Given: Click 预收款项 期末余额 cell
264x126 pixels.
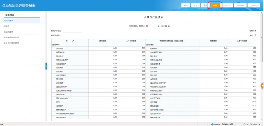Looking at the screenshot, I should [x=213, y=75].
